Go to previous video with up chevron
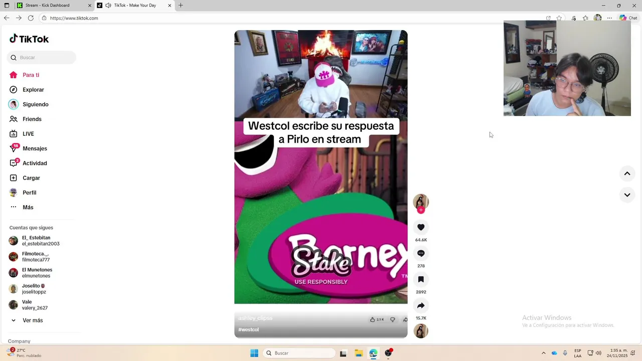This screenshot has width=642, height=361. [627, 173]
